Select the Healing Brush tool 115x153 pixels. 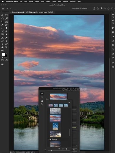pos(6,25)
